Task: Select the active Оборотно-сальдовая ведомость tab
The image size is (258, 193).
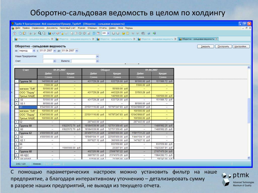Action: pos(198,39)
